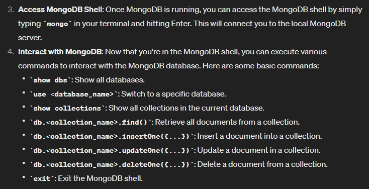Click the 'Access MongoDB Shell' bold heading
Viewport: 369px width, 189px height.
tap(61, 10)
